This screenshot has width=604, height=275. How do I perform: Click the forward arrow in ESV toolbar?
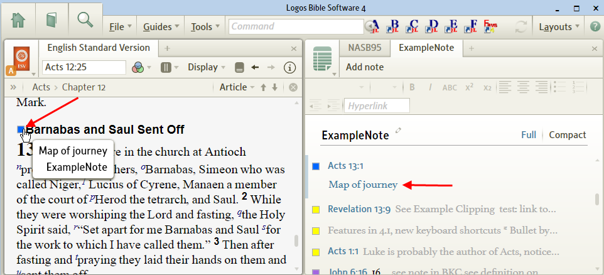point(271,67)
